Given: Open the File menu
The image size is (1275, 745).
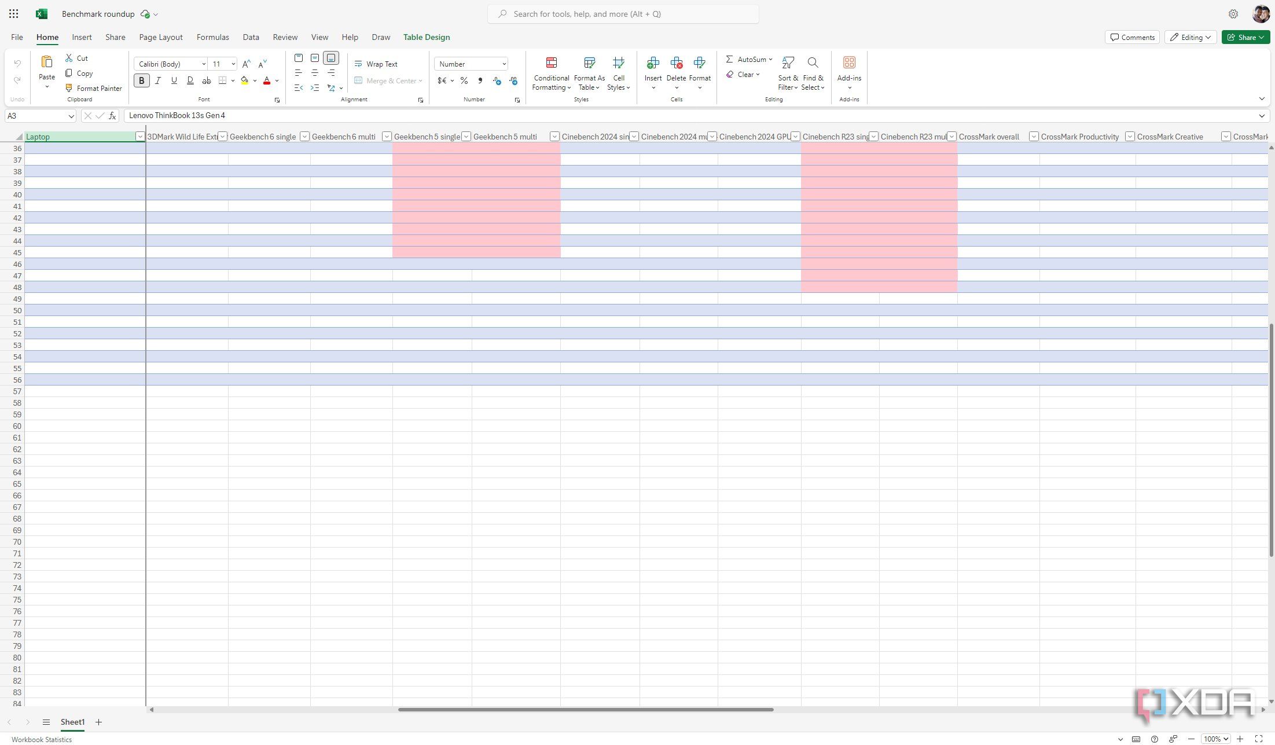Looking at the screenshot, I should pyautogui.click(x=17, y=37).
